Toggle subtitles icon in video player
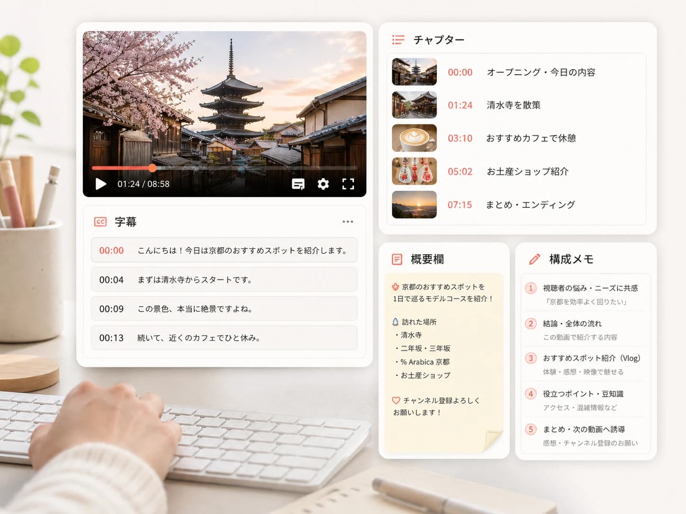This screenshot has width=686, height=514. pyautogui.click(x=298, y=184)
